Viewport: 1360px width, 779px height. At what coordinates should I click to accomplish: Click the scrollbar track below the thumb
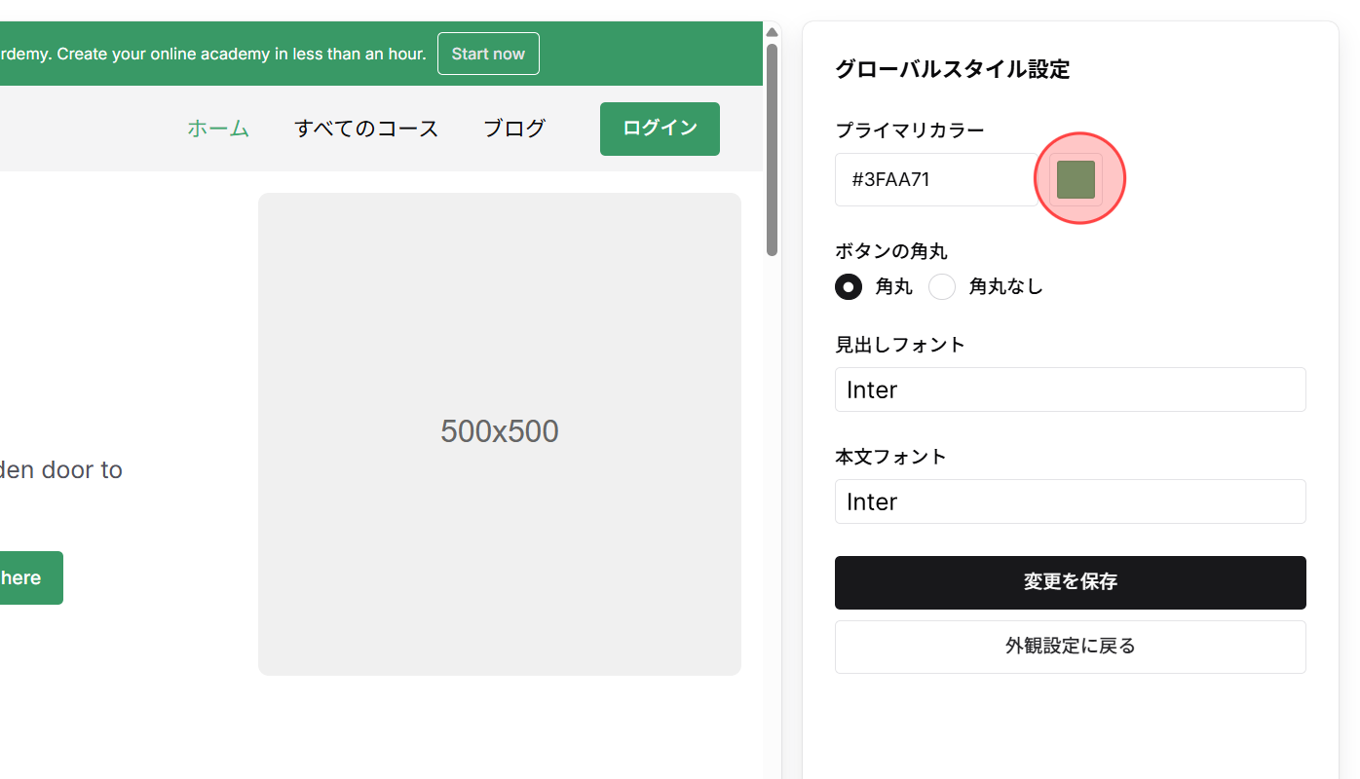pyautogui.click(x=772, y=487)
